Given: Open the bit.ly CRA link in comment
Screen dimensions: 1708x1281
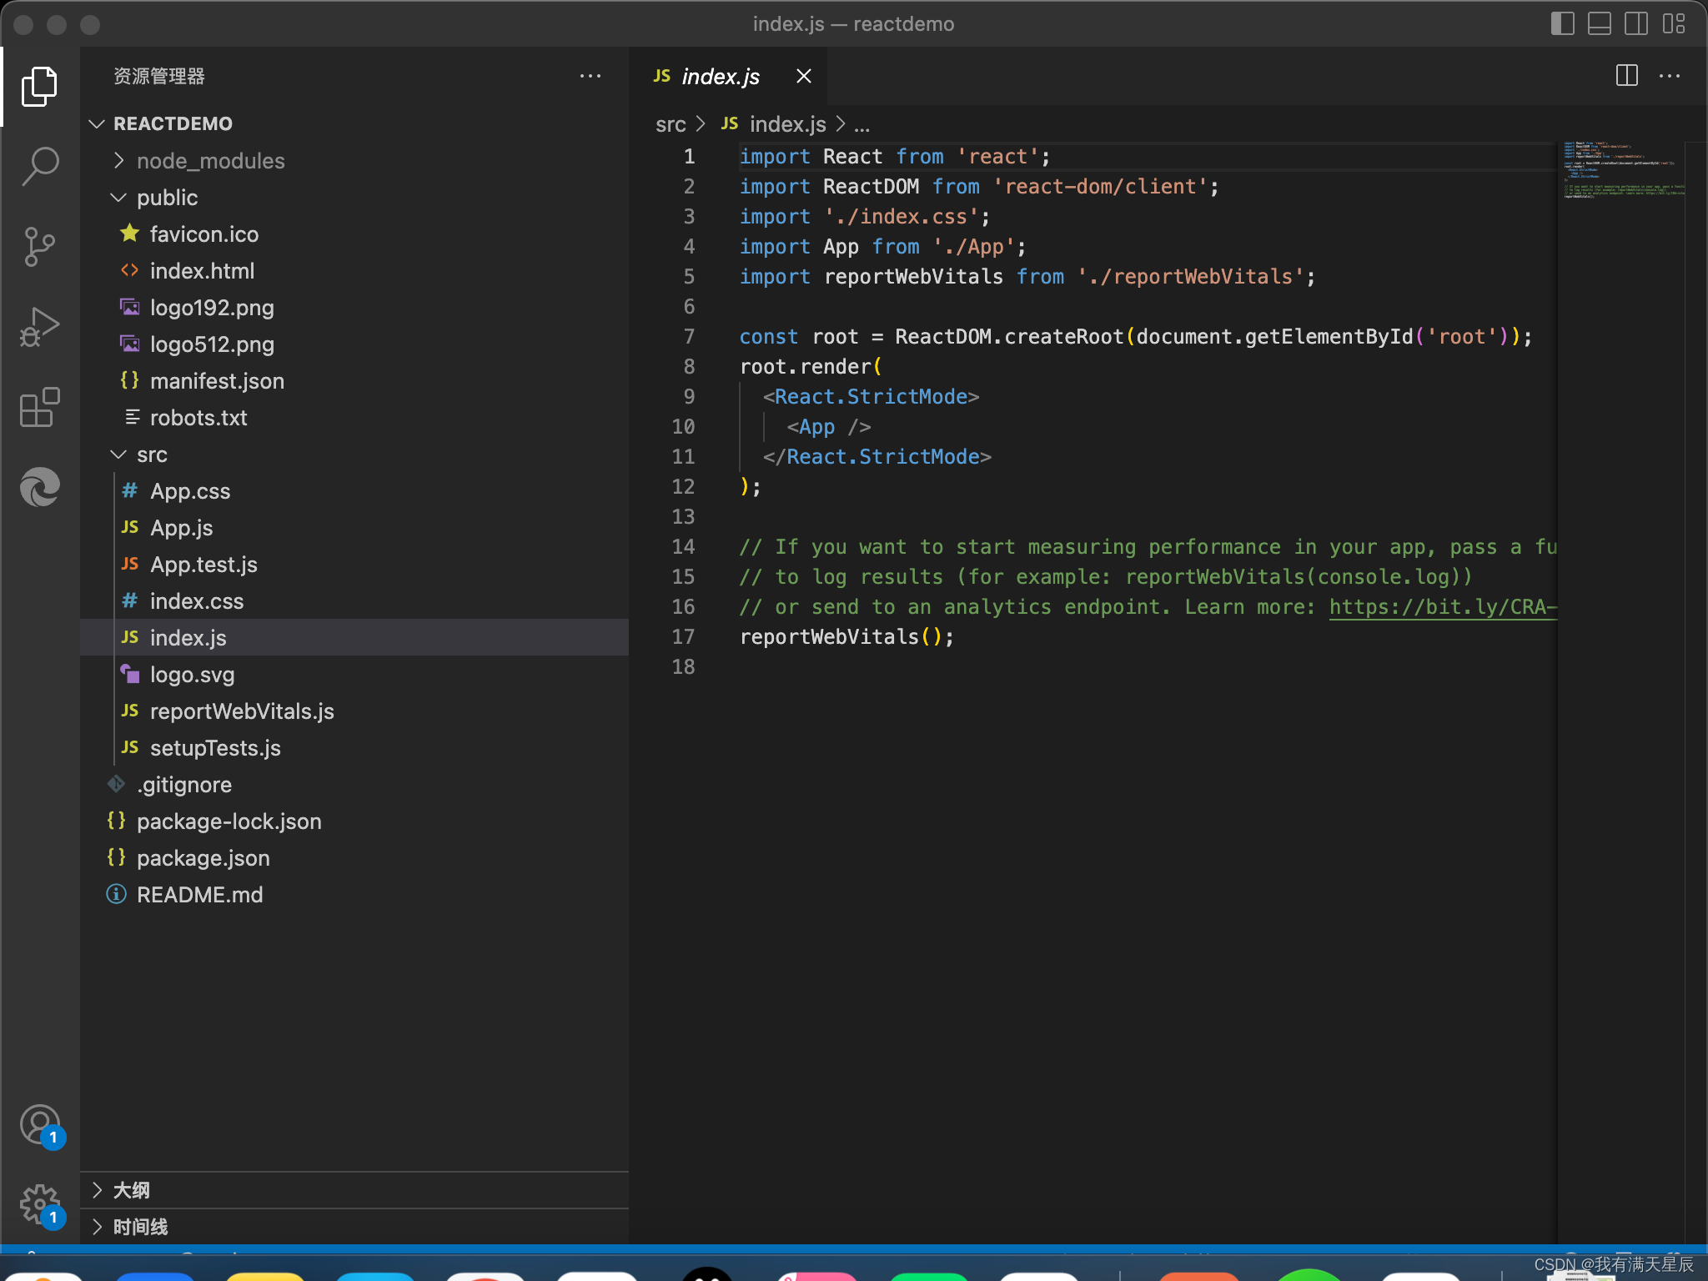Looking at the screenshot, I should pyautogui.click(x=1442, y=607).
